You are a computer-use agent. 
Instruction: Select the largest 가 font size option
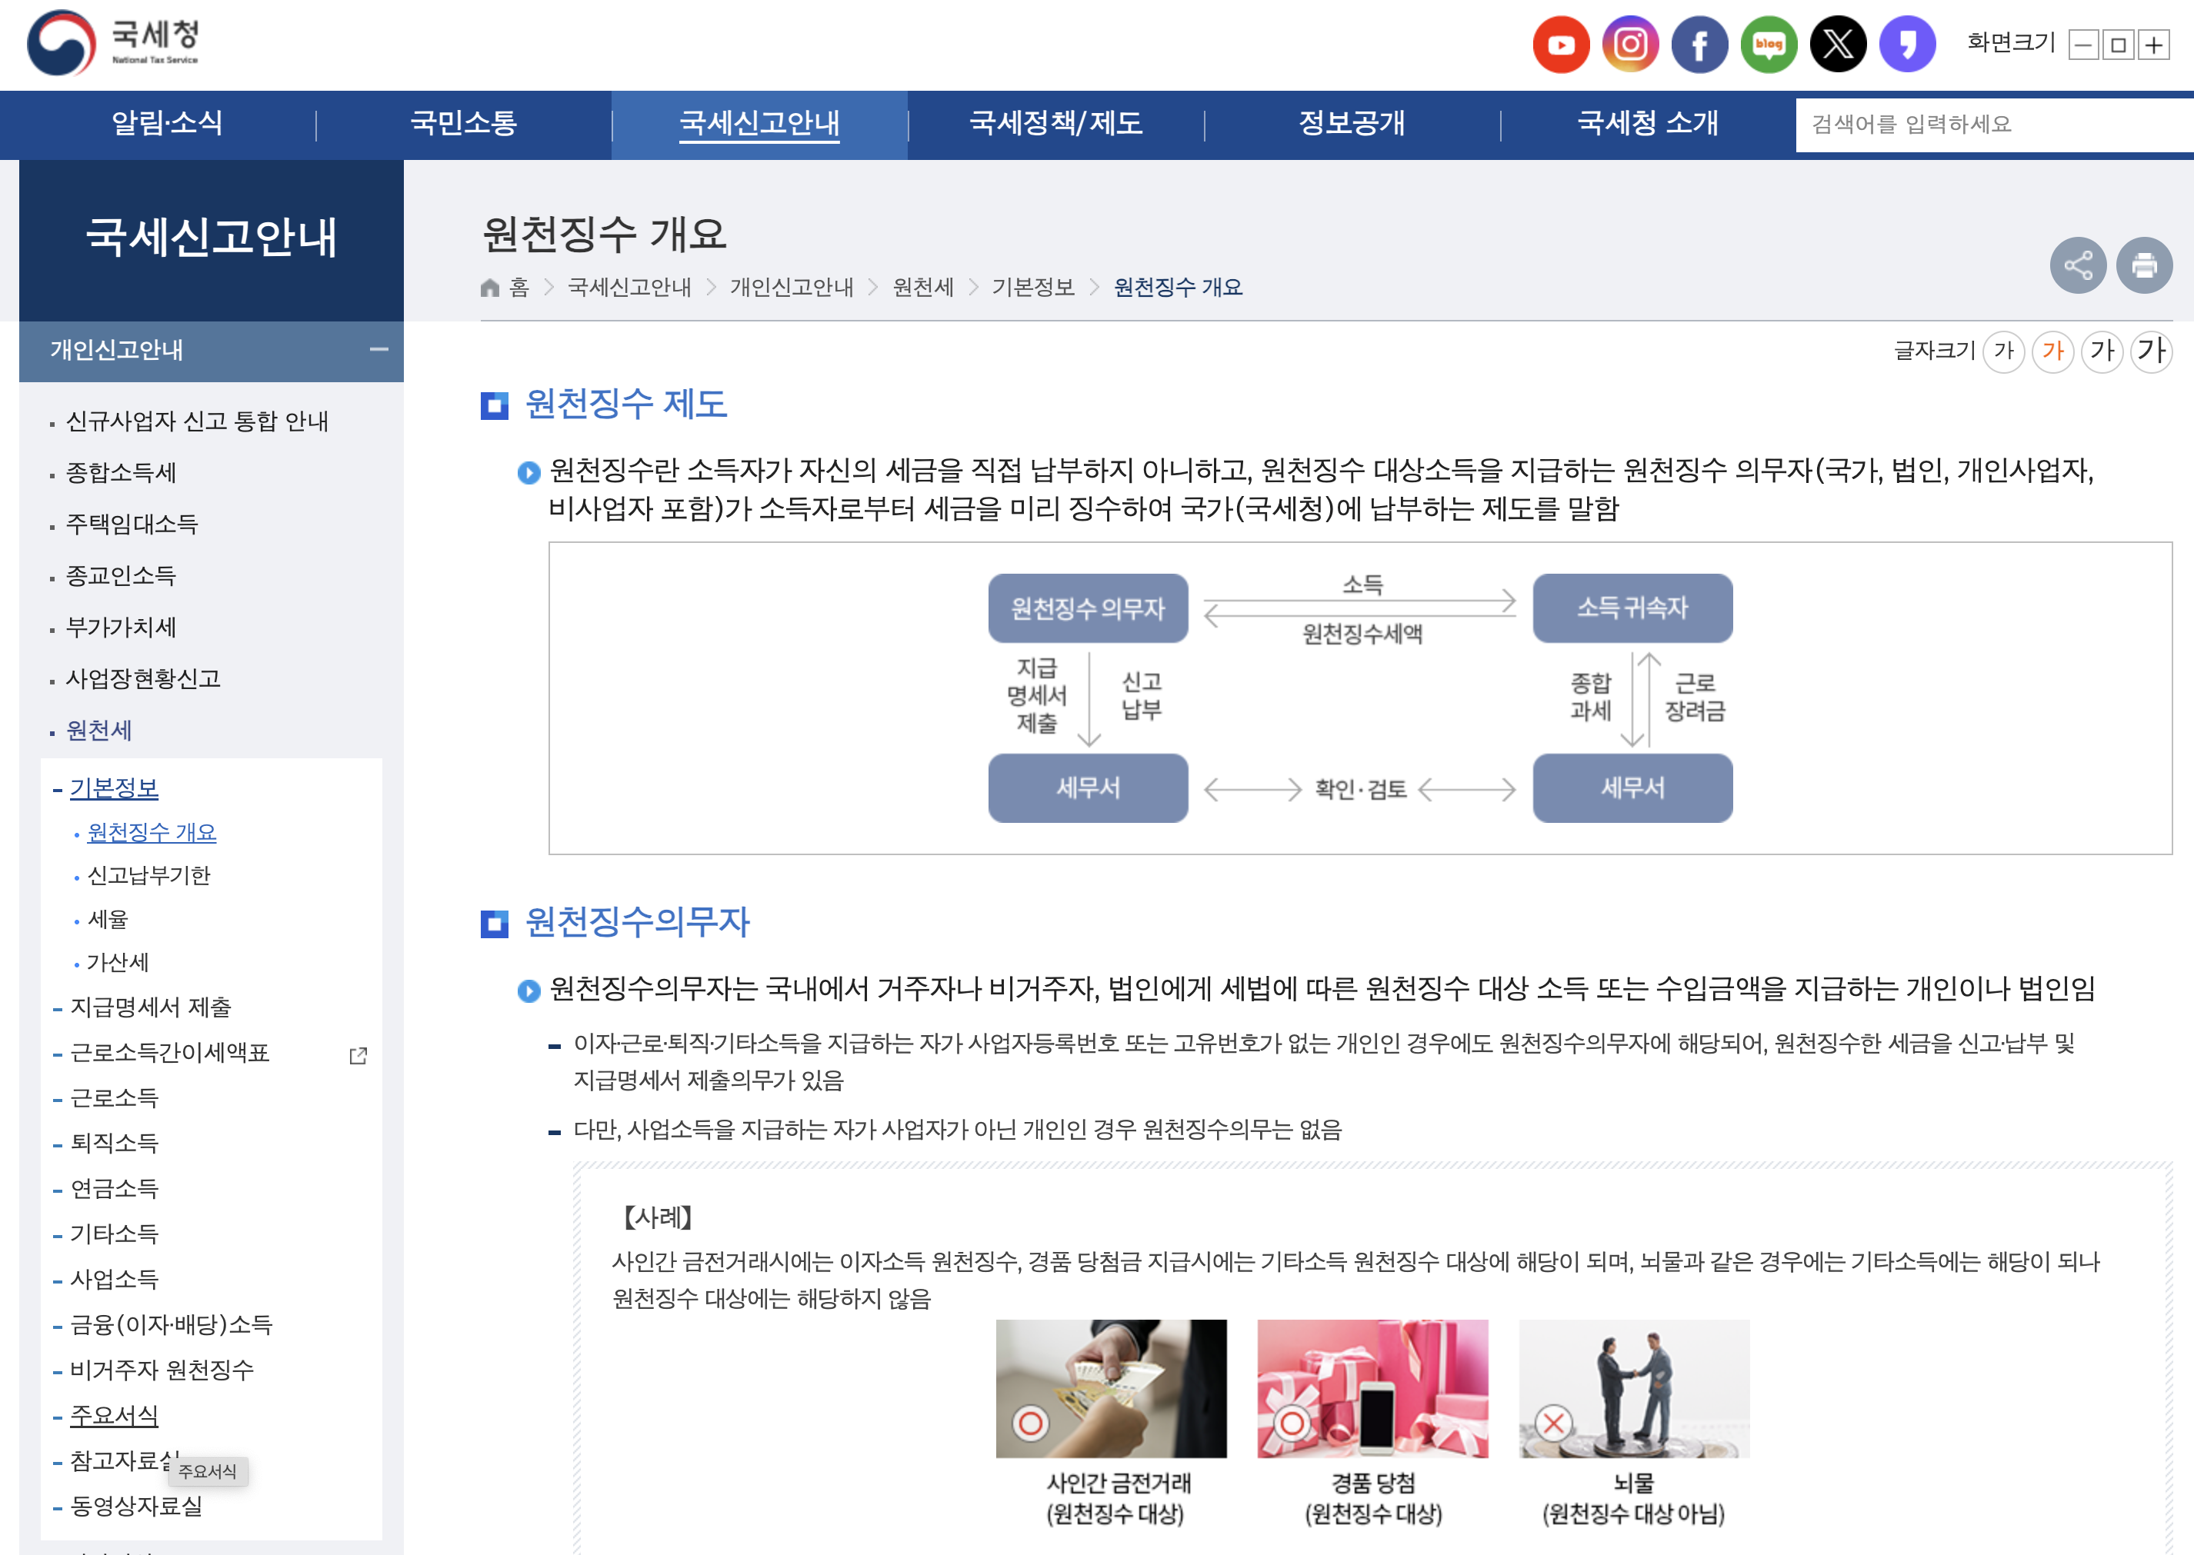2151,351
